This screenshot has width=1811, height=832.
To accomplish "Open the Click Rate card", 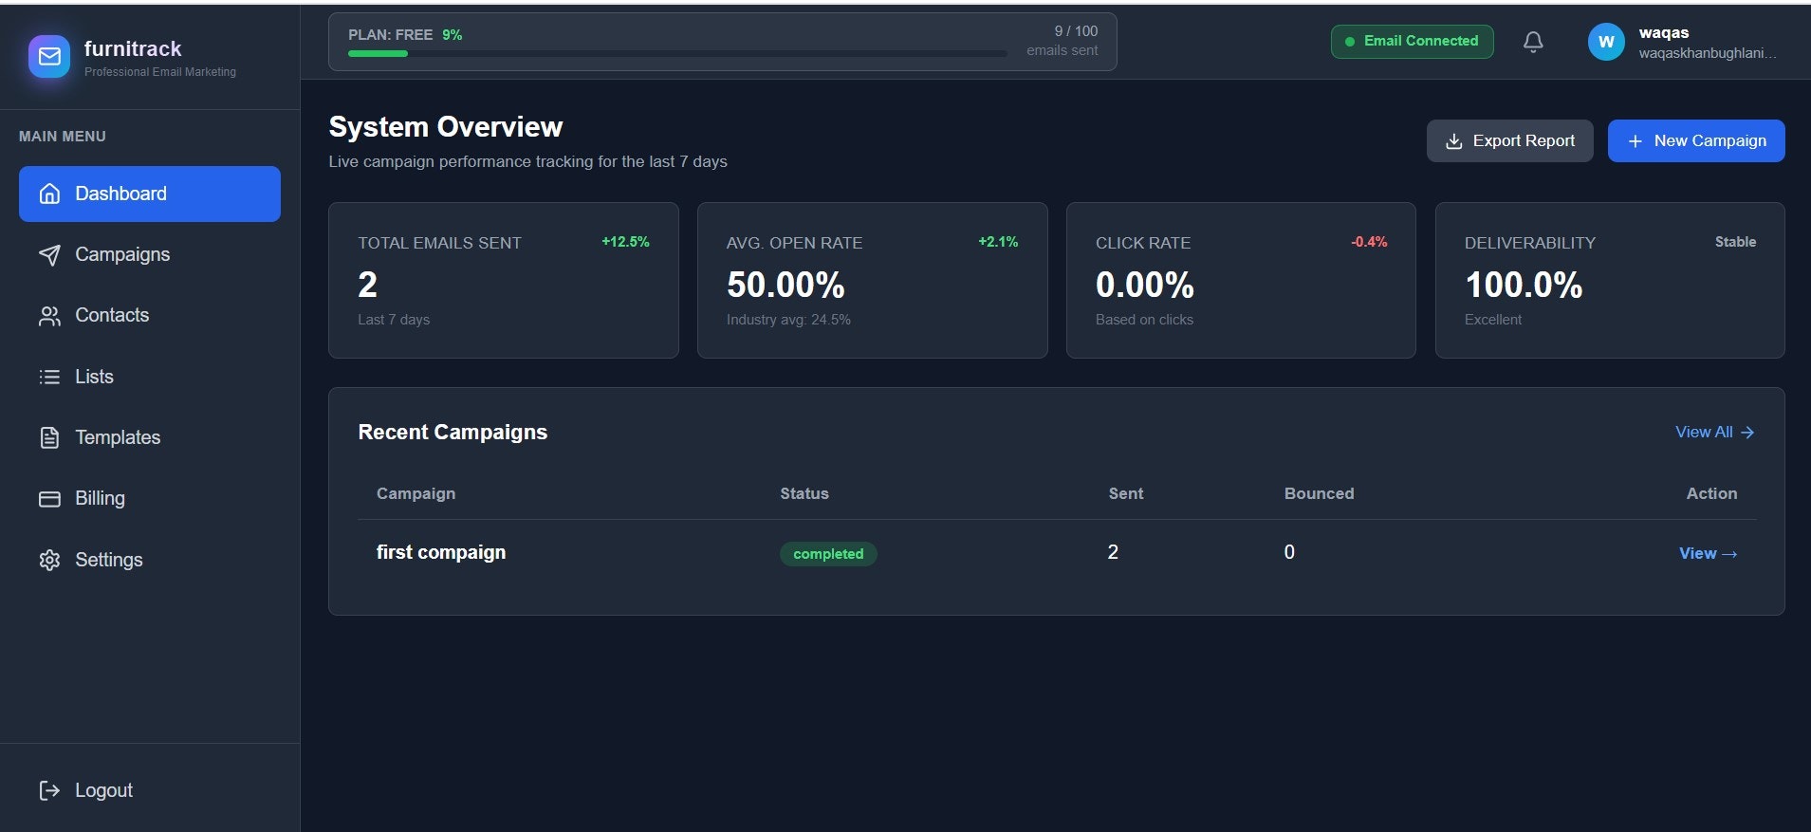I will 1241,280.
